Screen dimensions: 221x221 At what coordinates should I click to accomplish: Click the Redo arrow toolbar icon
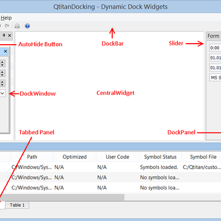pyautogui.click(x=7, y=26)
